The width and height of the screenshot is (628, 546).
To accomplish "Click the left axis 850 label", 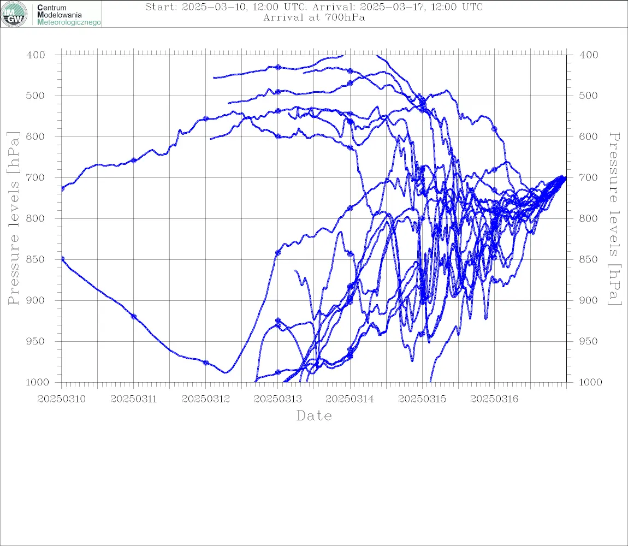I will click(35, 259).
